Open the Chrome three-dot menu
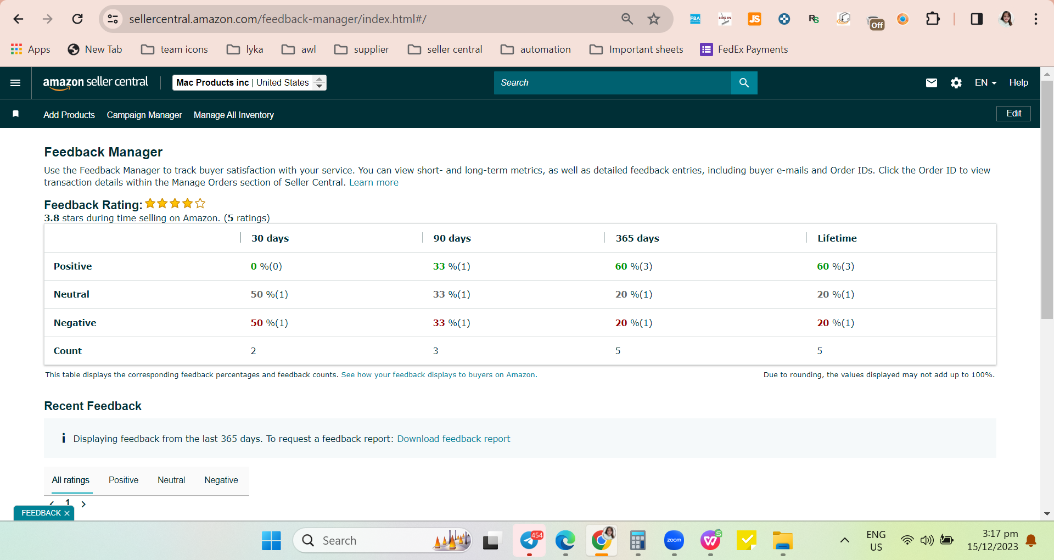 pyautogui.click(x=1036, y=19)
